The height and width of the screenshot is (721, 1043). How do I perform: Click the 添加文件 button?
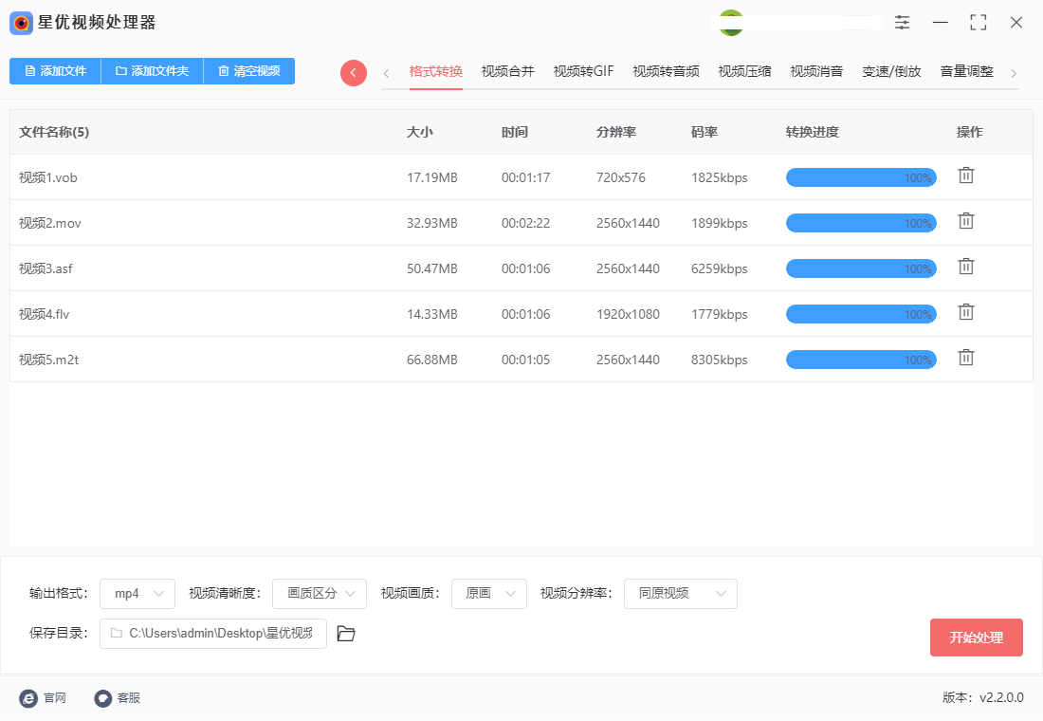click(55, 71)
